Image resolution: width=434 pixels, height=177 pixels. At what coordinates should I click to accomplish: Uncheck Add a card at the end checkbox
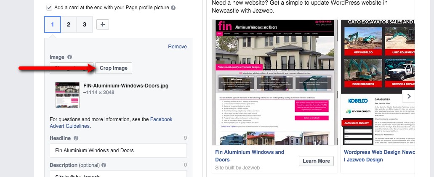[x=49, y=8]
